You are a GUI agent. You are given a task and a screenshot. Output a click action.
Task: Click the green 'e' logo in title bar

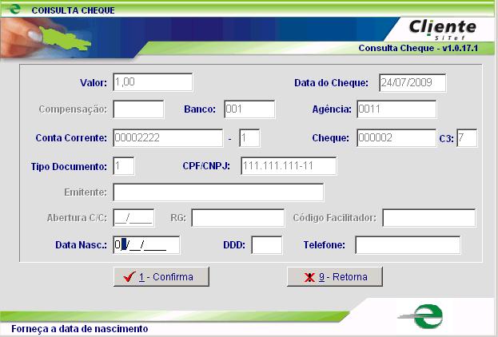[13, 10]
